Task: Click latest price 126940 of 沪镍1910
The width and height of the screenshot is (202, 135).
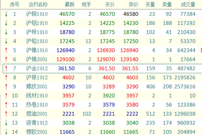Action: point(66,50)
